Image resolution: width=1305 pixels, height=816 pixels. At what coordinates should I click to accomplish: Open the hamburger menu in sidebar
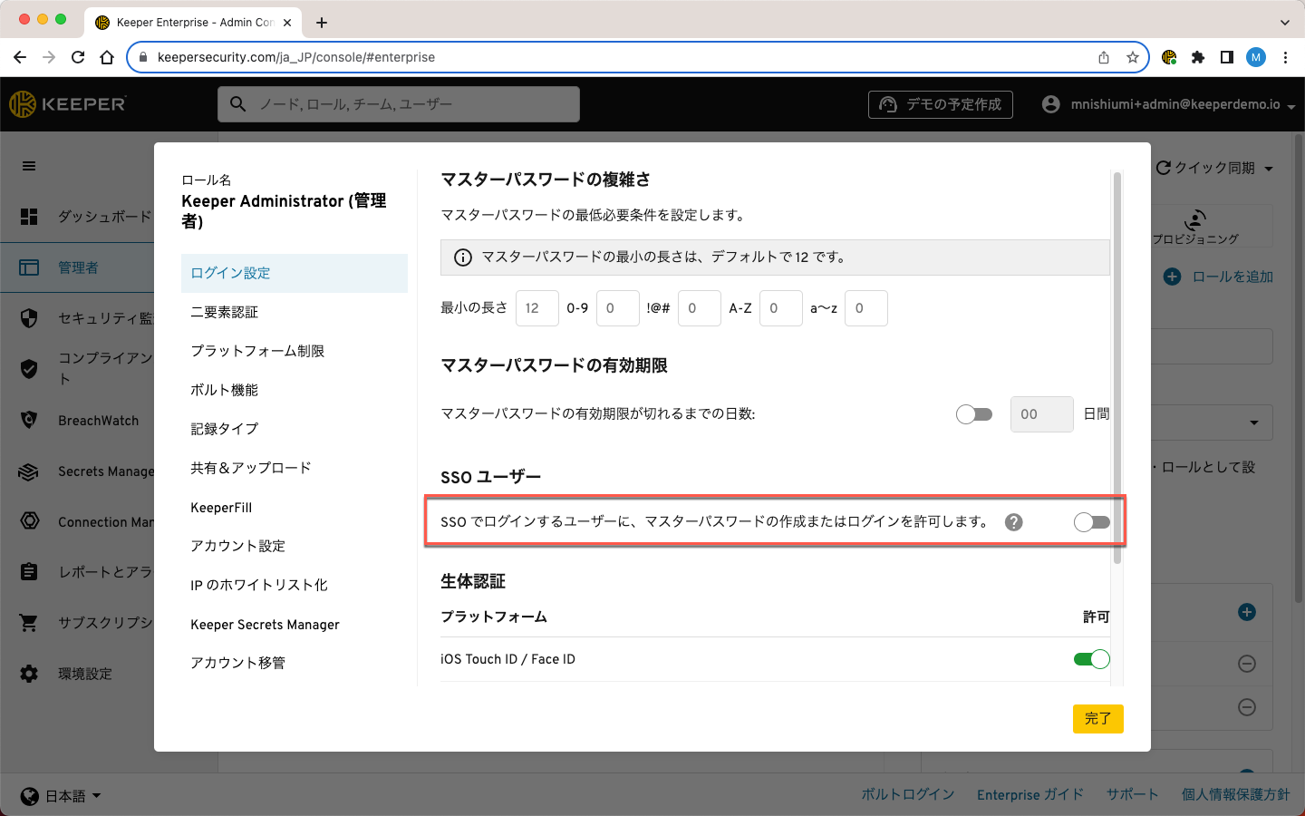pos(29,166)
